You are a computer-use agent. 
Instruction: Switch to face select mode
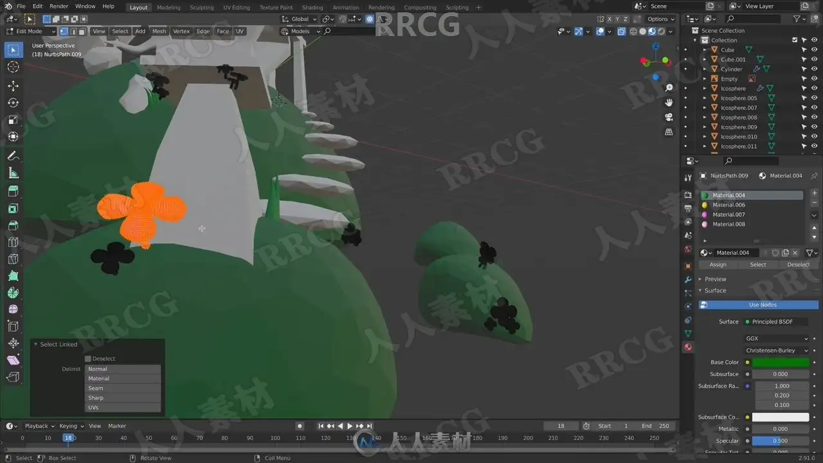pyautogui.click(x=82, y=32)
